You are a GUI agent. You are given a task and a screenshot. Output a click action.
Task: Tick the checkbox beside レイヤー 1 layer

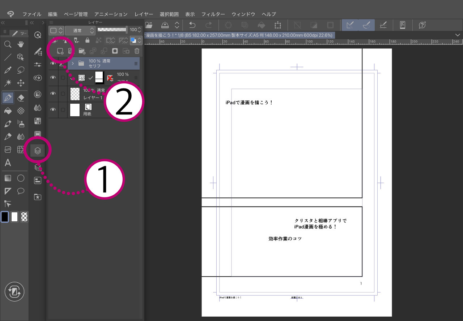click(63, 94)
